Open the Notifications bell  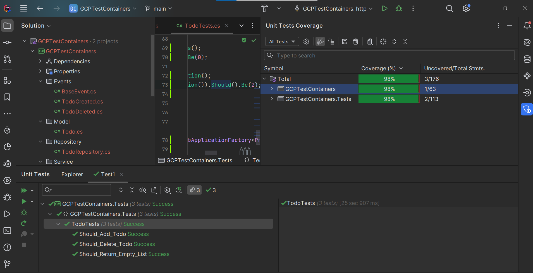[x=527, y=26]
